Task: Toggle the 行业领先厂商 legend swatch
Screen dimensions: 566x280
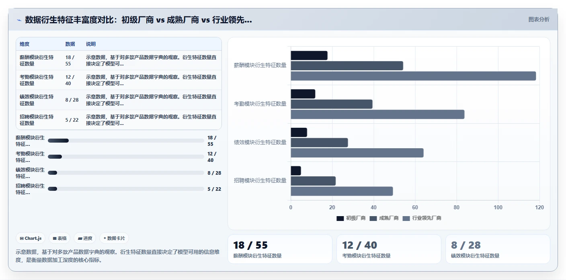Action: coord(406,218)
